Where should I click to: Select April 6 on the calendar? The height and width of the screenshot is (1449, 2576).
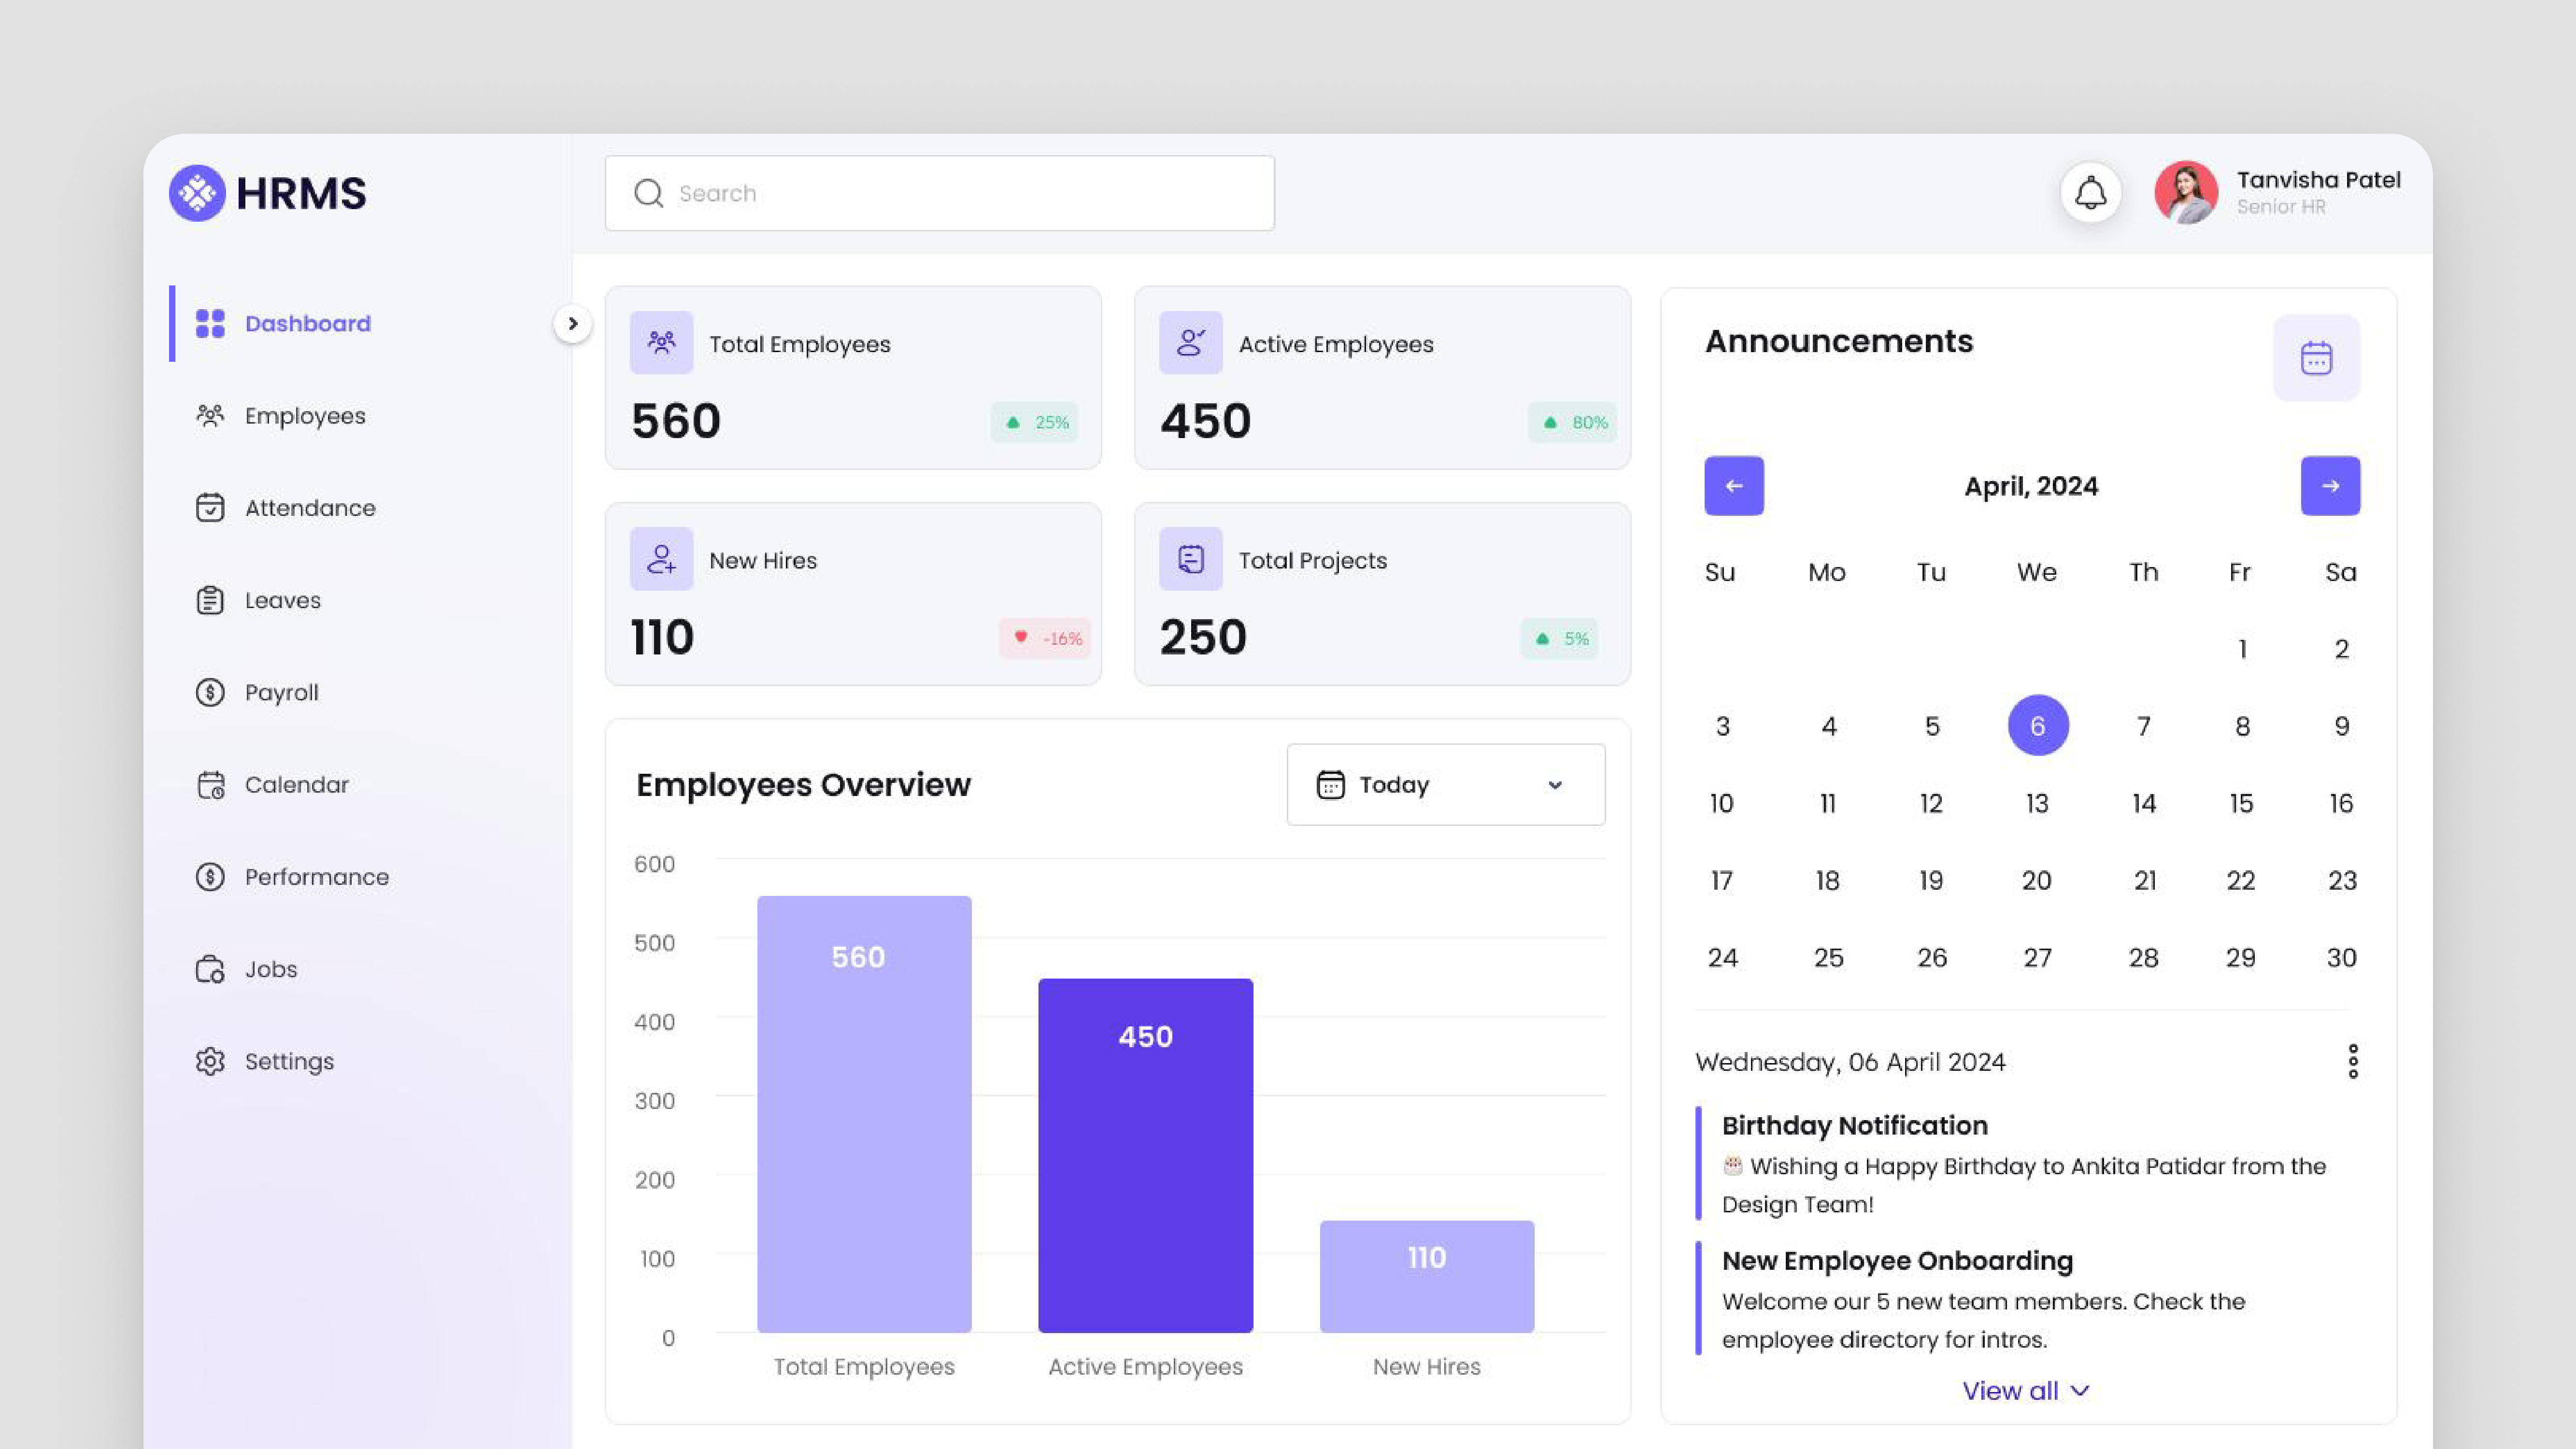(2037, 725)
